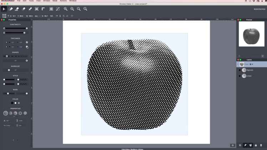Click the lock icon in Layers panel

point(256,145)
